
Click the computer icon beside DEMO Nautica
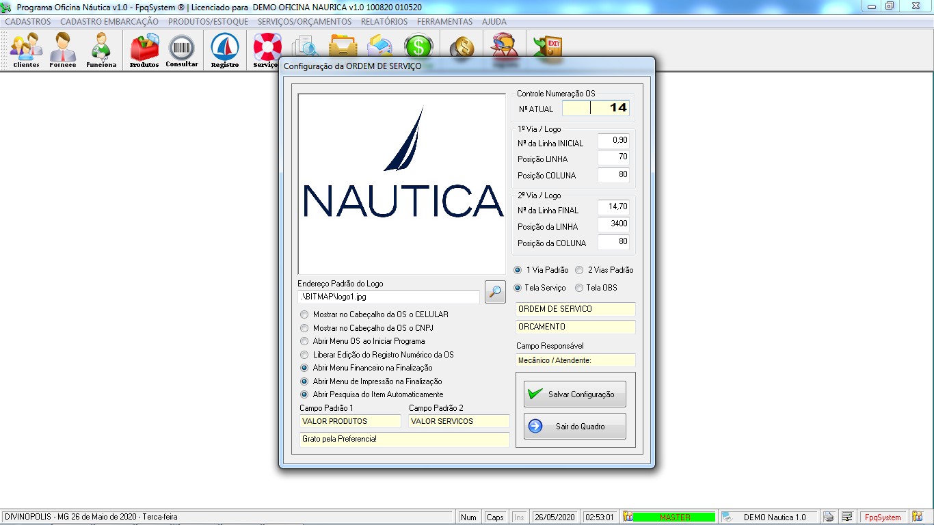728,517
